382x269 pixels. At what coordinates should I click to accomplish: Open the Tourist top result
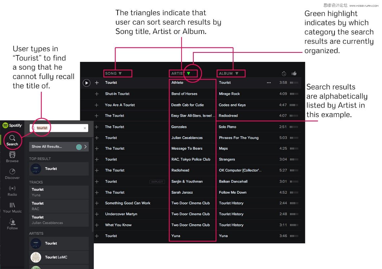click(59, 169)
